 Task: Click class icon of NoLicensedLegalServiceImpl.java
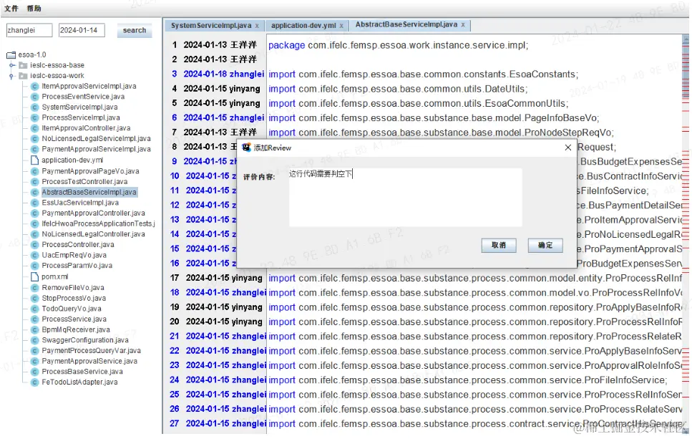[x=35, y=139]
